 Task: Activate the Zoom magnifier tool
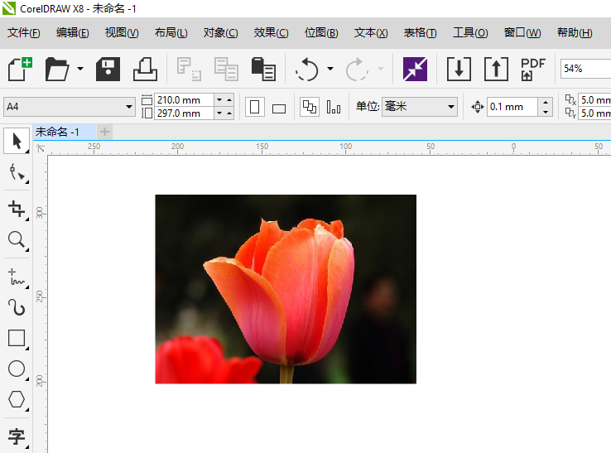tap(16, 240)
